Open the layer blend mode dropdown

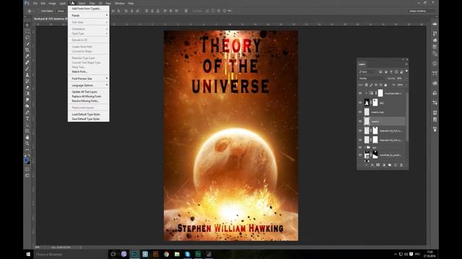tap(372, 78)
